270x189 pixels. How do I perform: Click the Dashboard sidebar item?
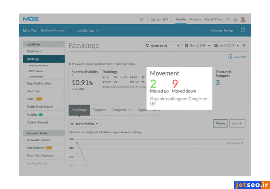click(34, 51)
